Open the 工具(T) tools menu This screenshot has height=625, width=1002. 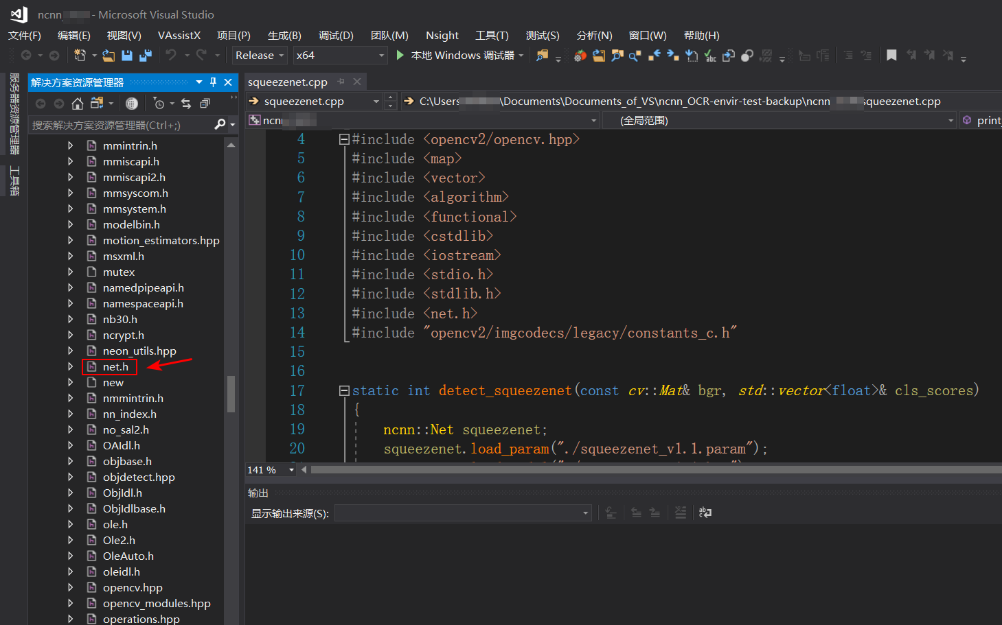coord(492,35)
